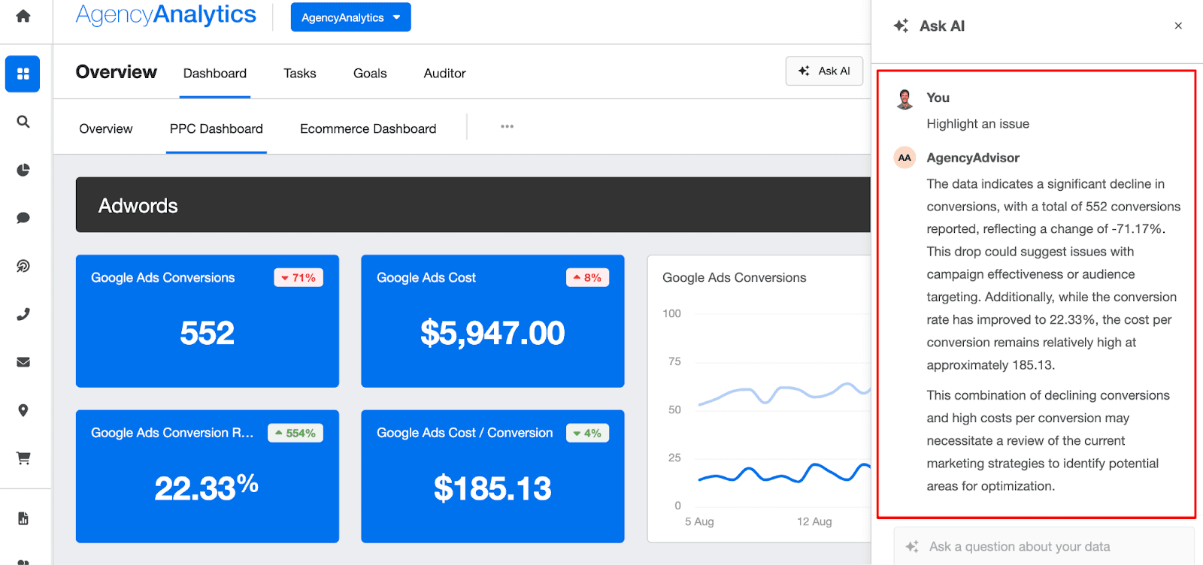Open the three-dot more dashboards menu

[x=507, y=126]
